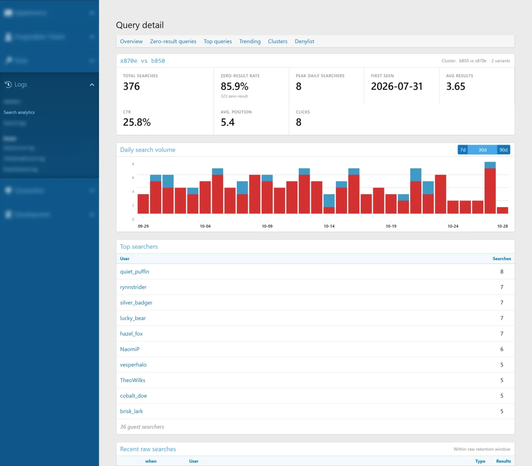Open the hazel_fox user link

[x=131, y=334]
